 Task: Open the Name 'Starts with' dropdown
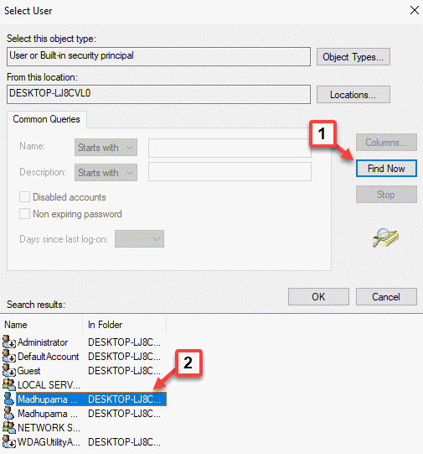[106, 148]
